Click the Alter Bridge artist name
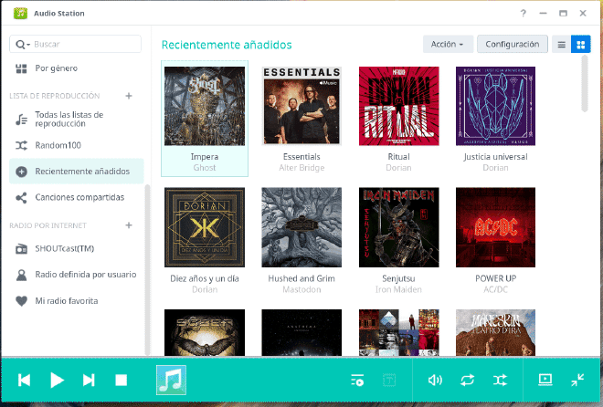Viewport: 603px width, 407px height. tap(301, 168)
